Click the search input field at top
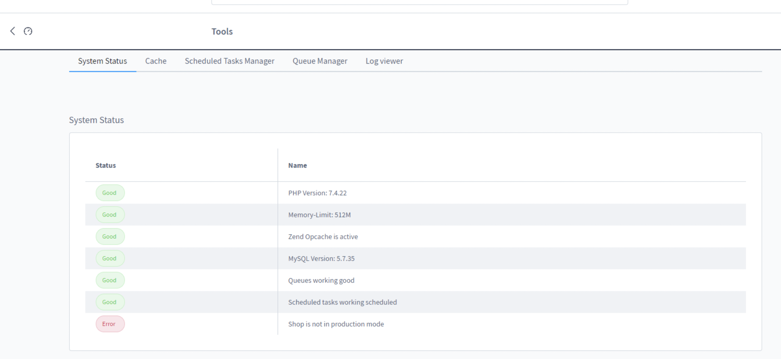 pyautogui.click(x=420, y=2)
